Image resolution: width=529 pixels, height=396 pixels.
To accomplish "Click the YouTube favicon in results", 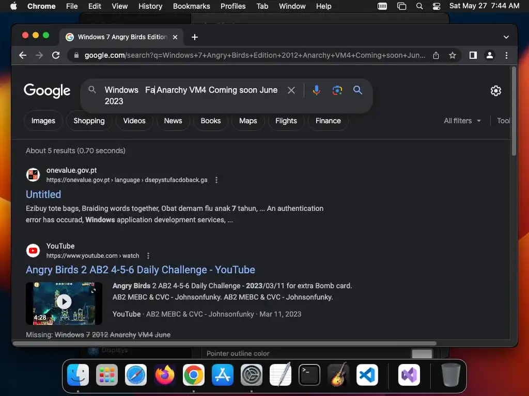I will click(x=33, y=251).
